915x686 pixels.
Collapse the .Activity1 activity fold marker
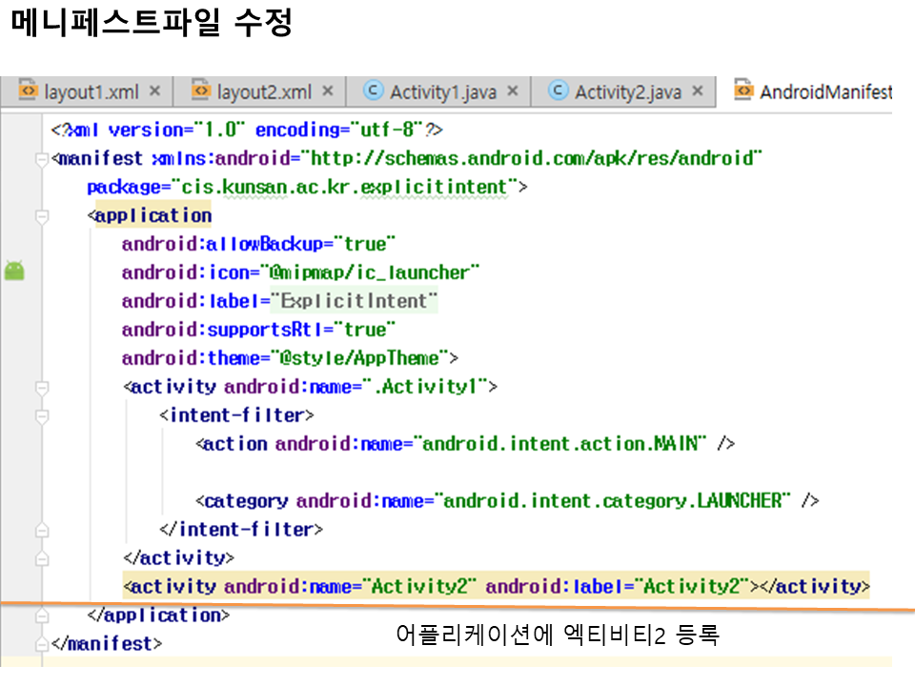point(41,388)
